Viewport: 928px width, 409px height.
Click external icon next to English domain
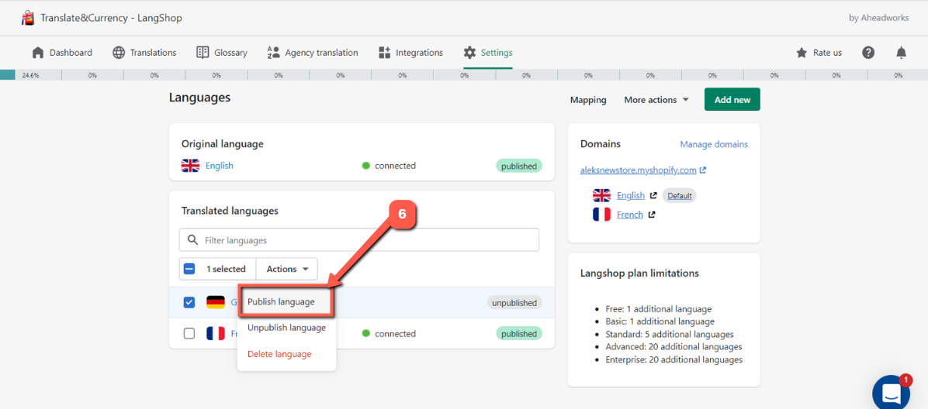pos(653,196)
